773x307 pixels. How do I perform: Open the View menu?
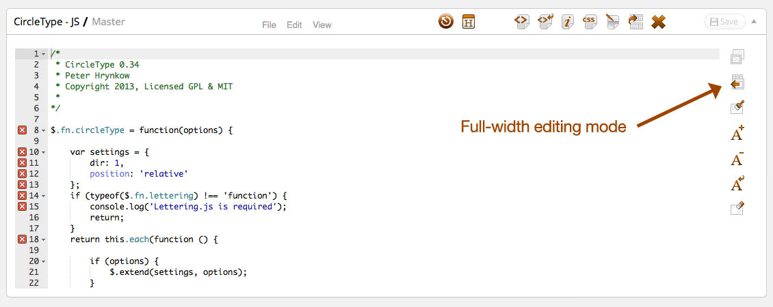click(322, 25)
